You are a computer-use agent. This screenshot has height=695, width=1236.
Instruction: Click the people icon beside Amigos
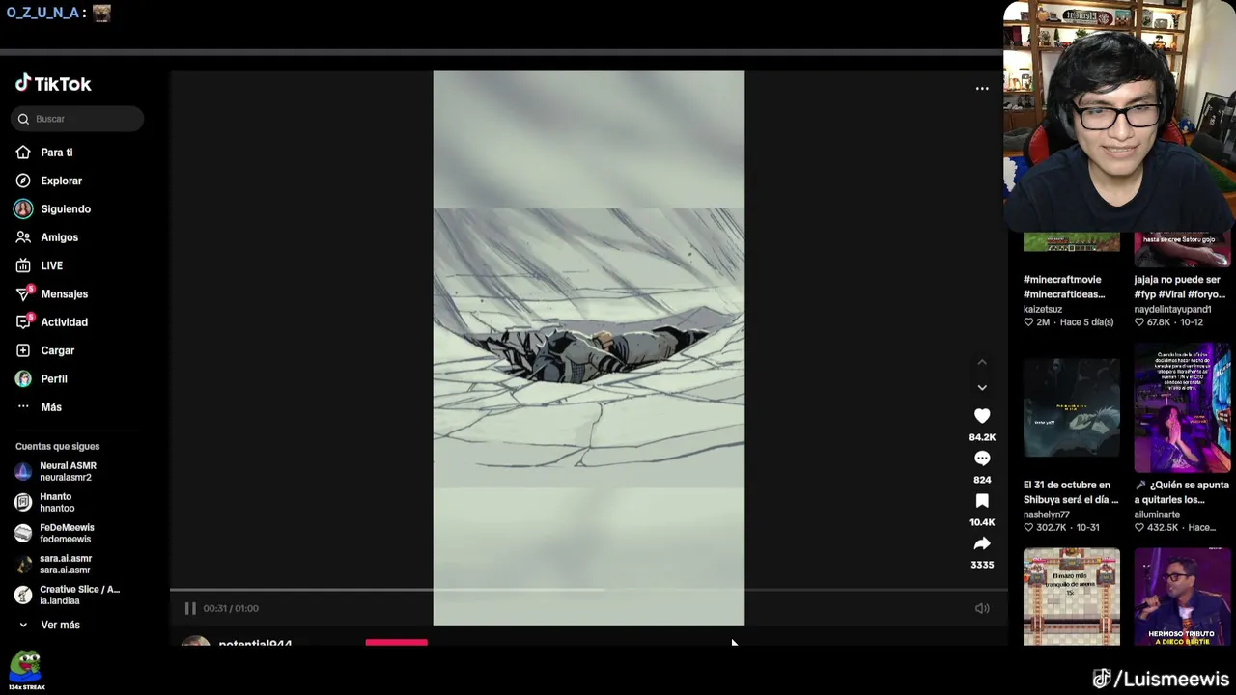click(x=23, y=237)
